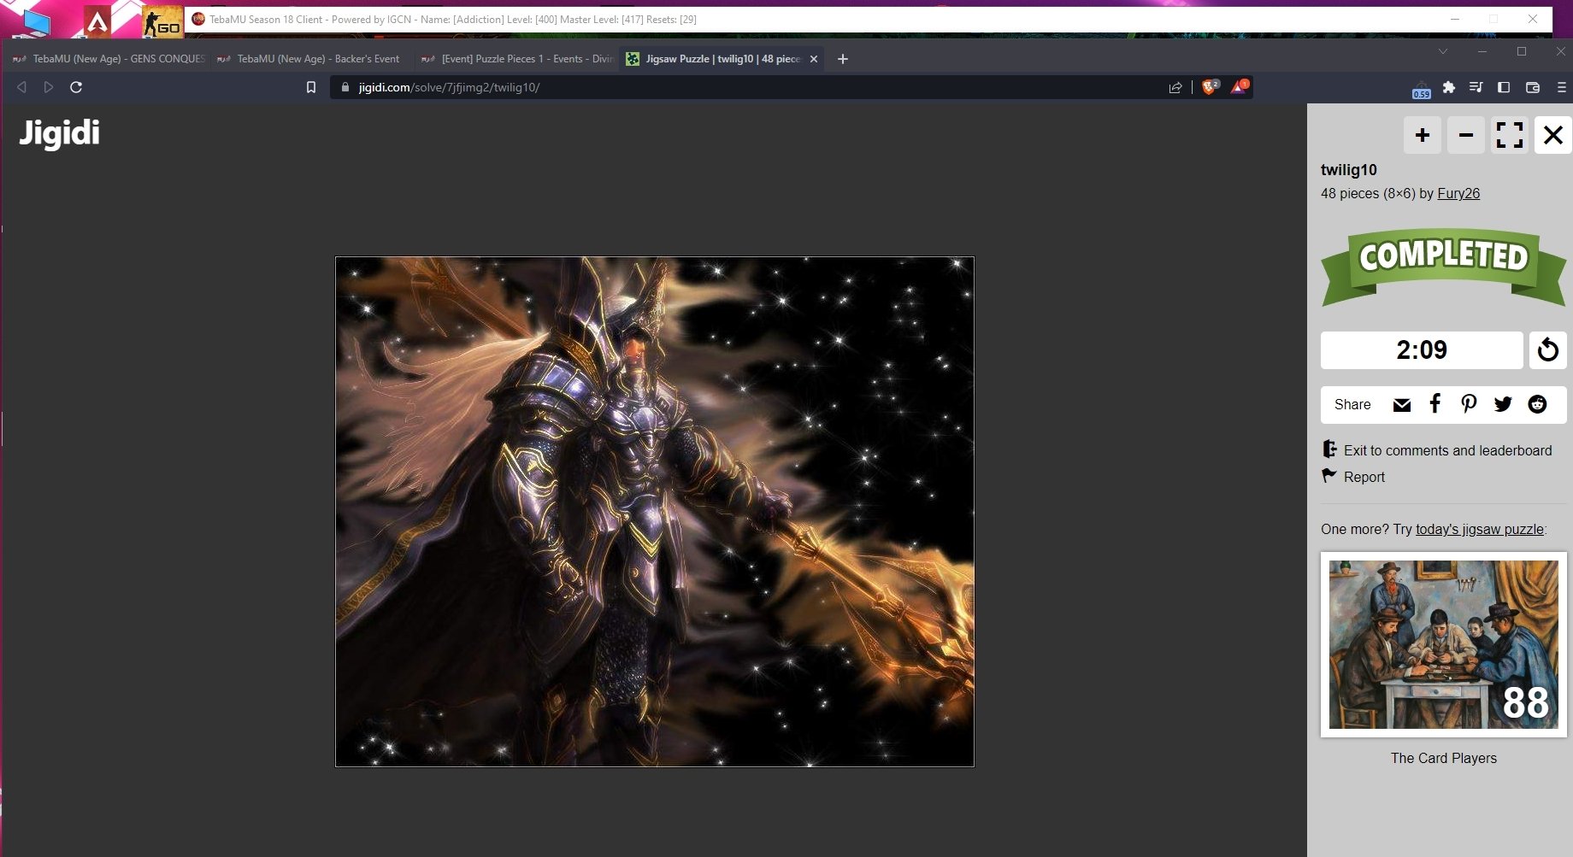
Task: Share the puzzle on Twitter
Action: tap(1503, 404)
